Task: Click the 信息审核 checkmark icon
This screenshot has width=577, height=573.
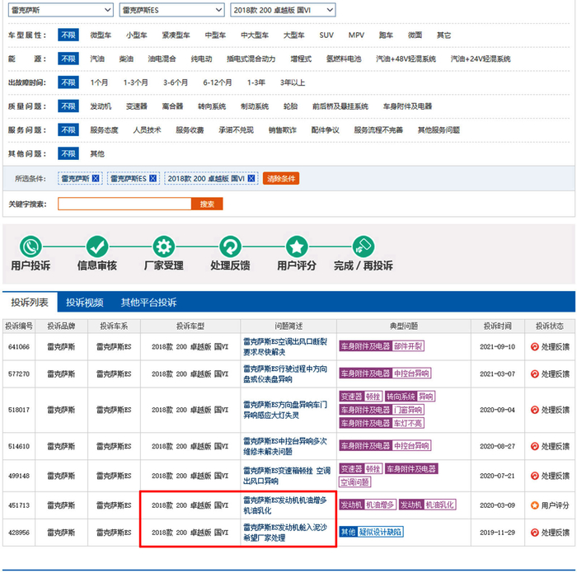Action: (97, 246)
